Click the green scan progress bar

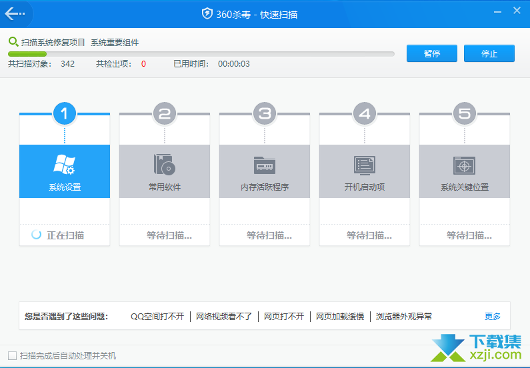(201, 54)
